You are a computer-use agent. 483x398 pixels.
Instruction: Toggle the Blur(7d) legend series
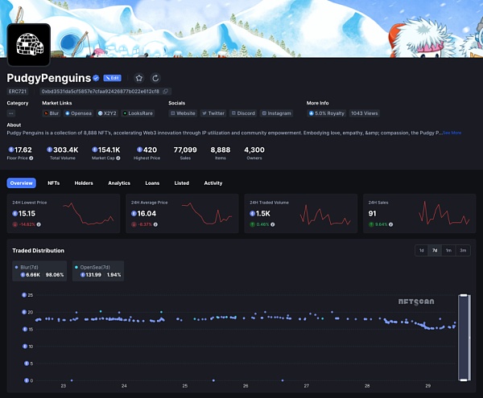[x=39, y=271]
